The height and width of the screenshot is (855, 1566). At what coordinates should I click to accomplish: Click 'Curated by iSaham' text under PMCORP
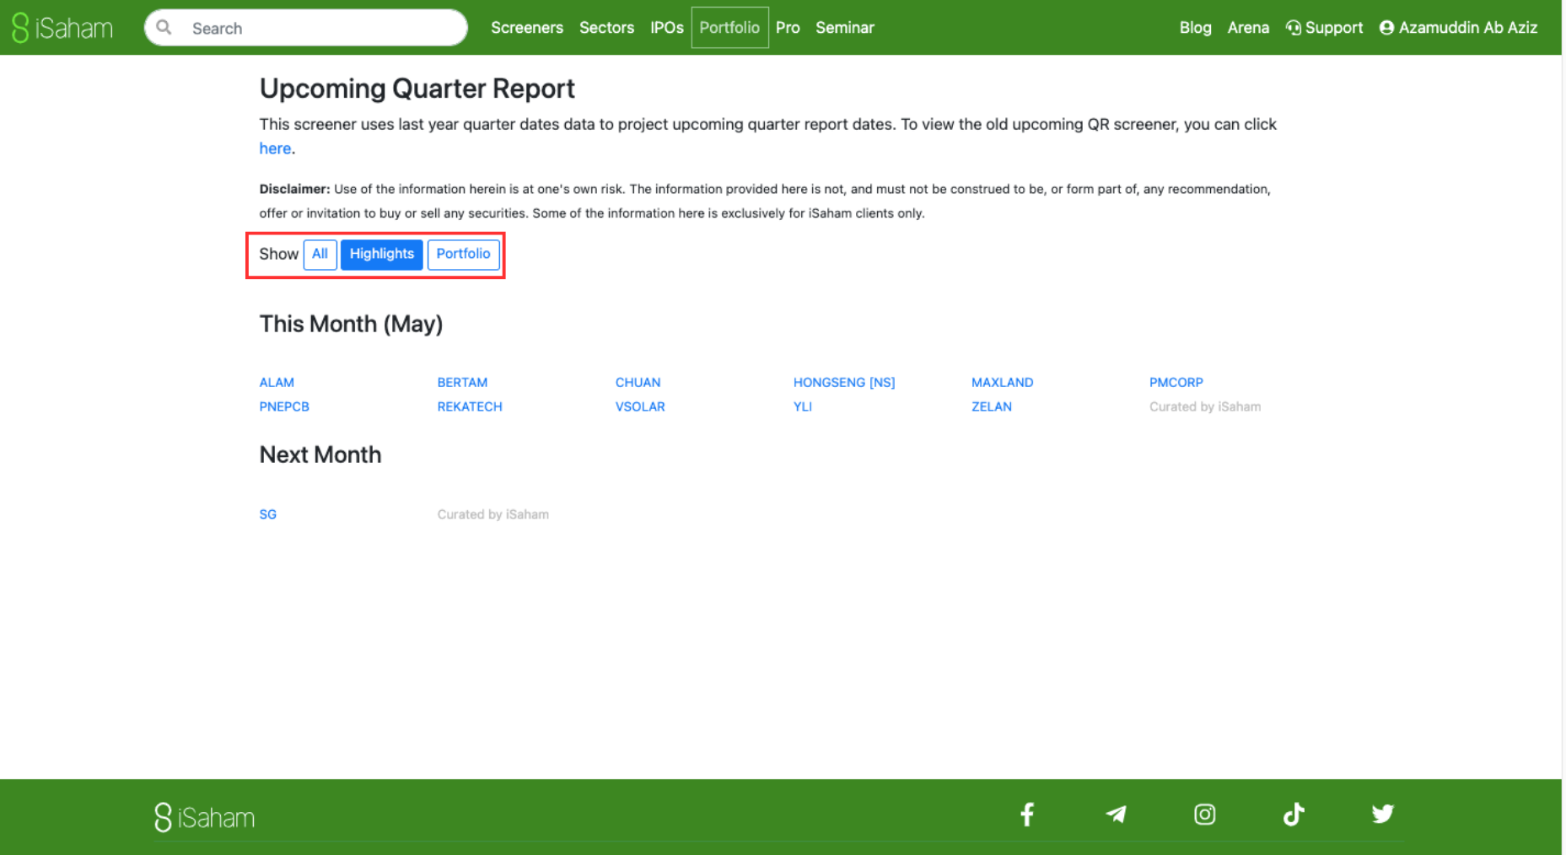1205,406
